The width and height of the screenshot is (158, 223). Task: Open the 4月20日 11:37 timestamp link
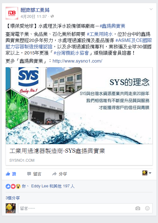pos(33,17)
